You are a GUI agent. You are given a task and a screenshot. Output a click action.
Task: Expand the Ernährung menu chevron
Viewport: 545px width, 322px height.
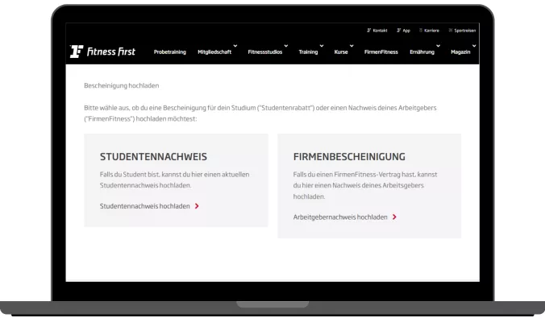(x=438, y=46)
